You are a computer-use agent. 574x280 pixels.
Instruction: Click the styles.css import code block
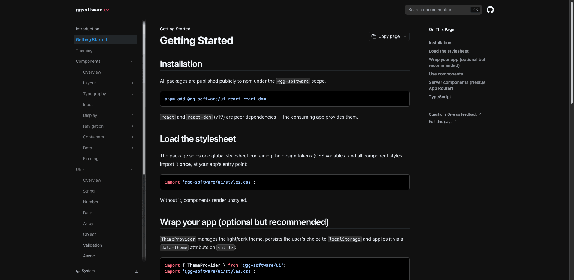(285, 182)
